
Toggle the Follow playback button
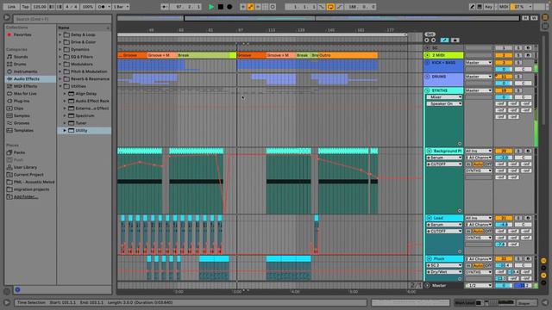[165, 7]
